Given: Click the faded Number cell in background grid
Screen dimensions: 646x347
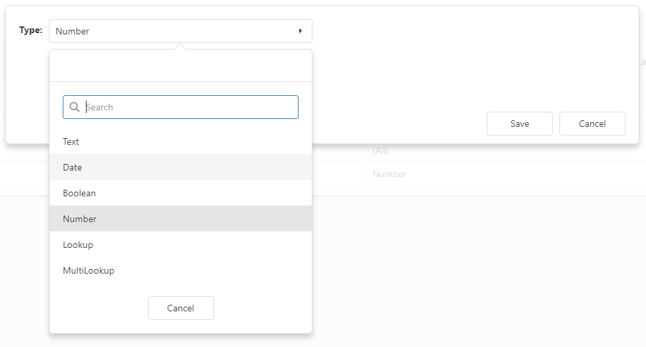Looking at the screenshot, I should click(x=389, y=174).
